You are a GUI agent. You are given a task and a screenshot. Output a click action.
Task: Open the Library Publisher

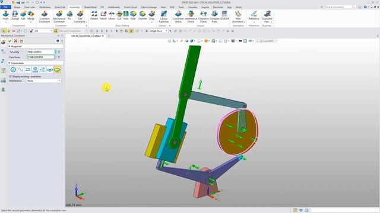(164, 17)
